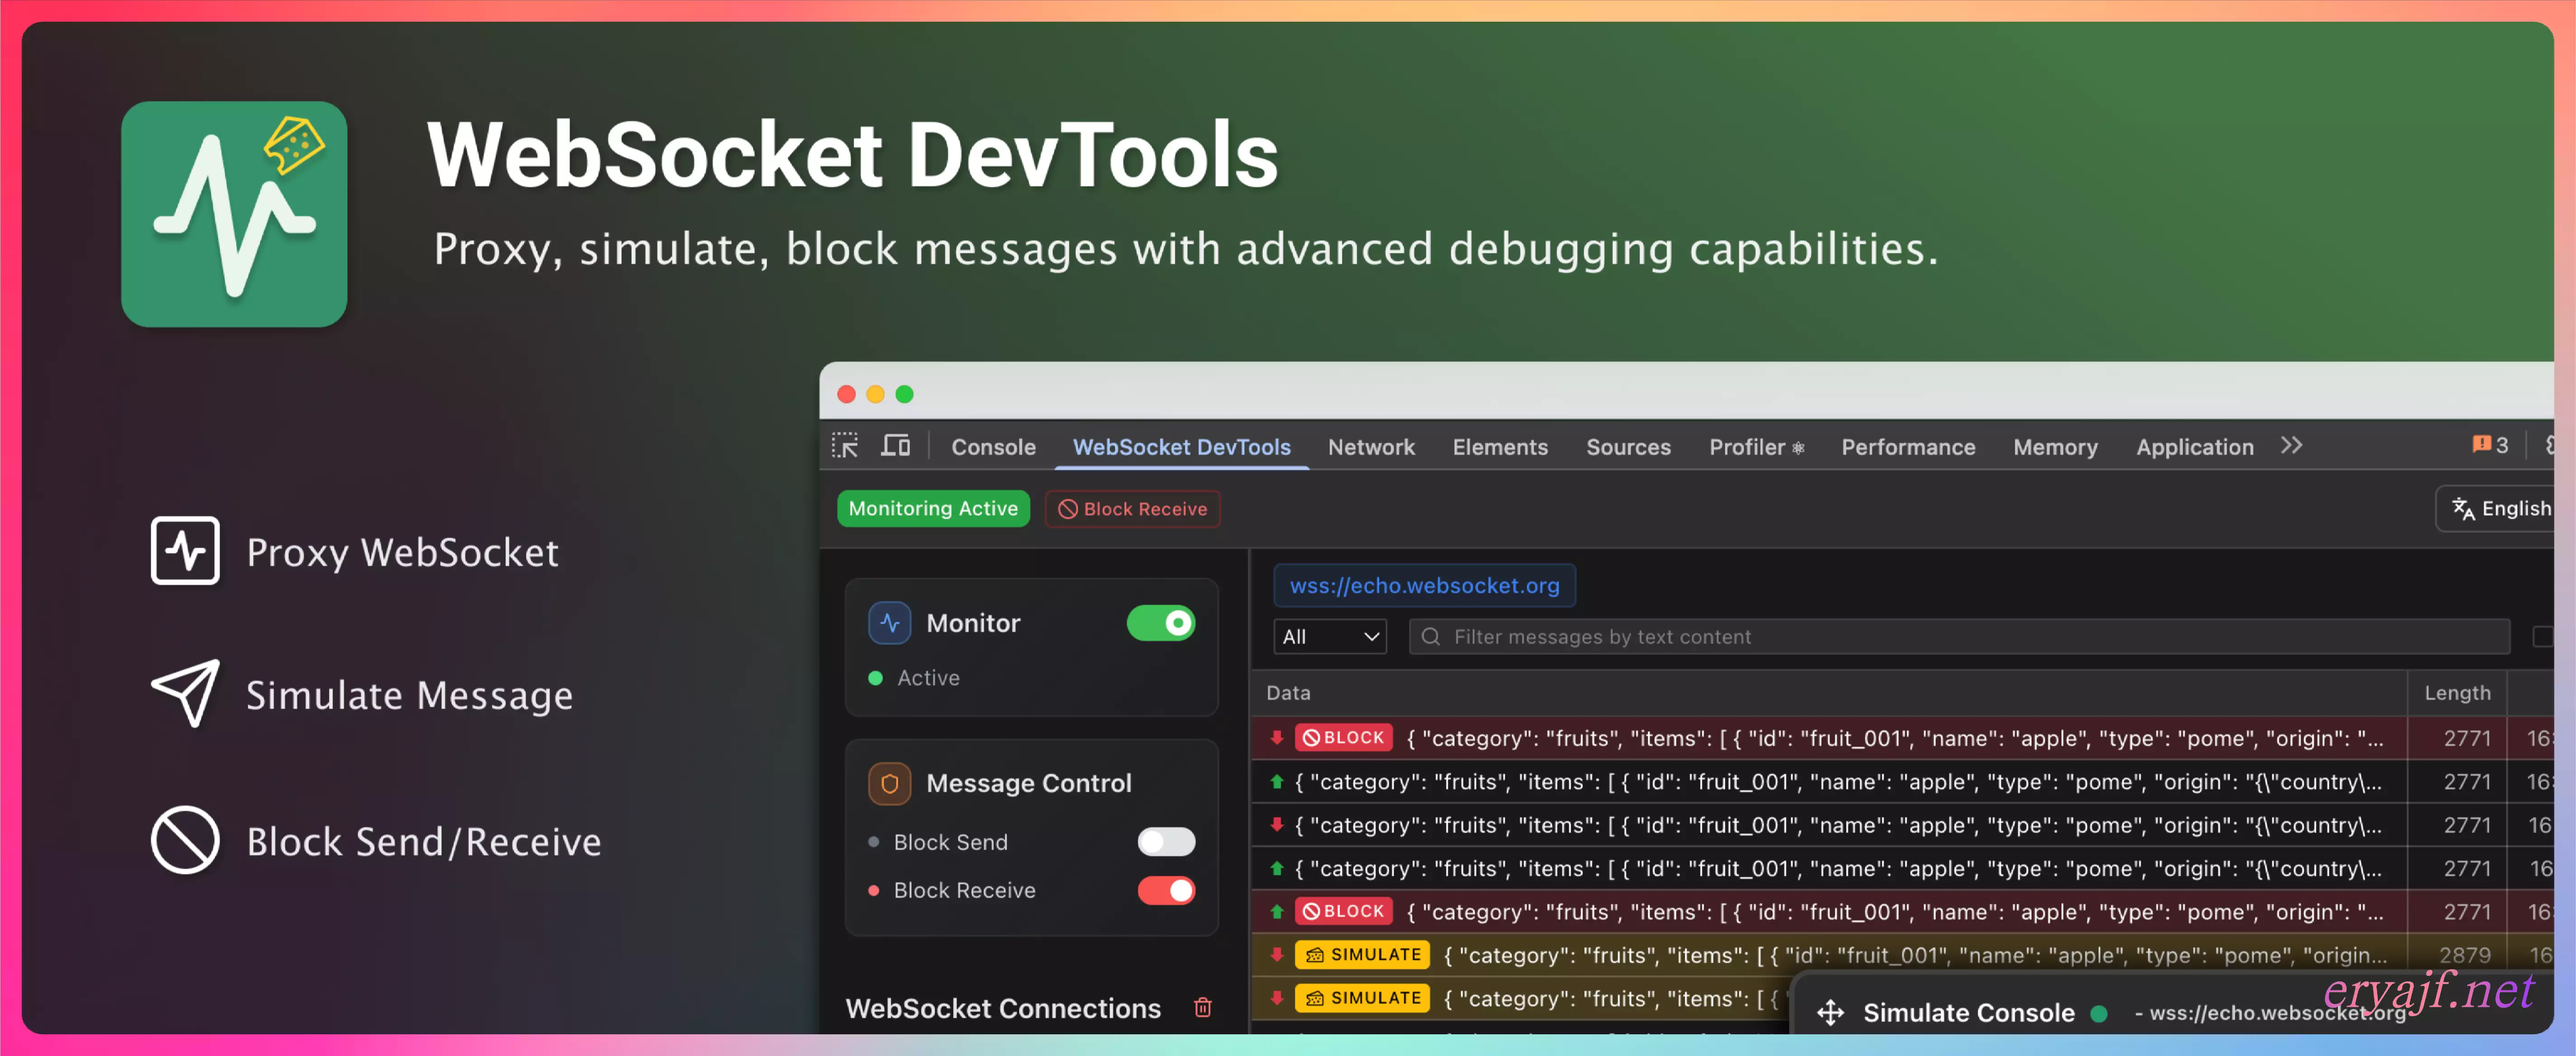This screenshot has height=1056, width=2576.
Task: Click the BLOCK badge on the fifth message row
Action: tap(1344, 911)
